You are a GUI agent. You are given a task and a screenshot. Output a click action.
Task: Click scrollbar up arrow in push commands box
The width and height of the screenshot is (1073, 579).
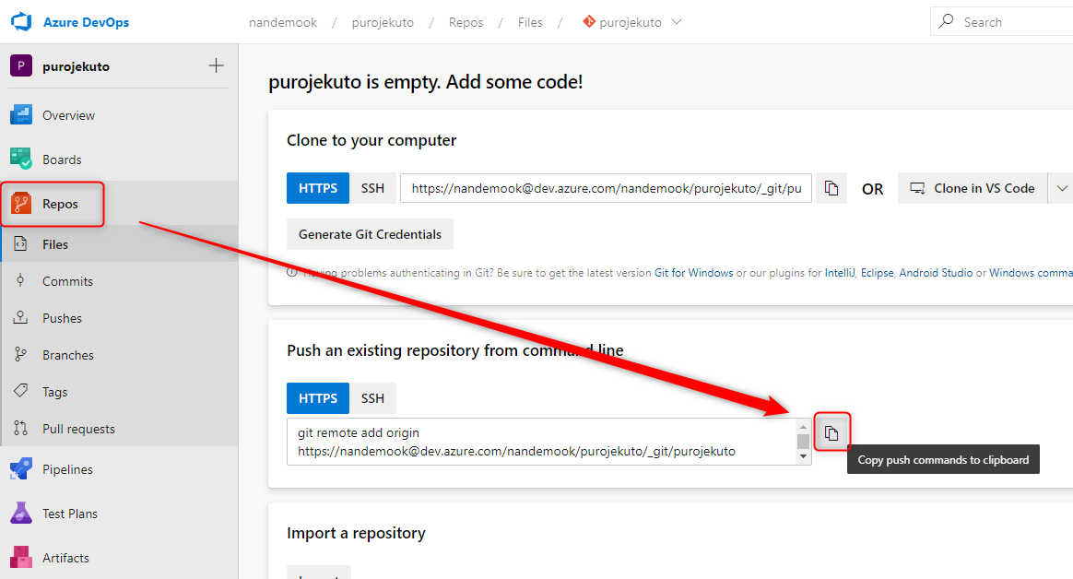click(x=804, y=426)
